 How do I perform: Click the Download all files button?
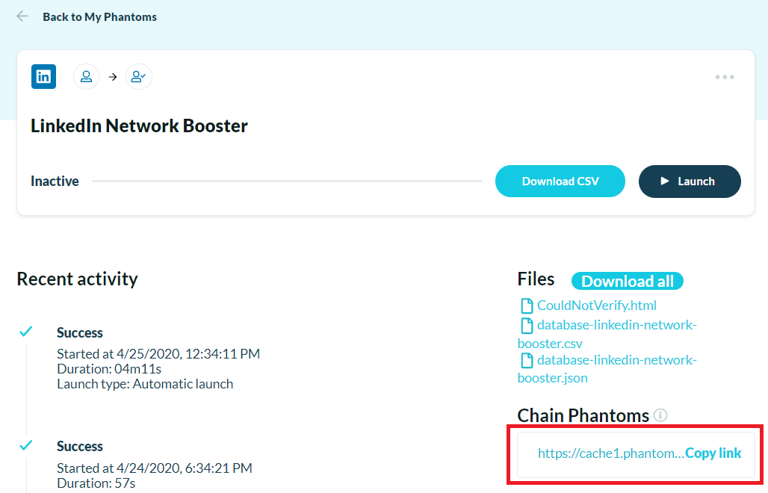[x=627, y=281]
